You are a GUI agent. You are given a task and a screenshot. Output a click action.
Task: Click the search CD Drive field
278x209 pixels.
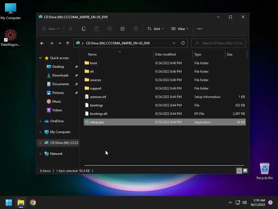click(219, 43)
